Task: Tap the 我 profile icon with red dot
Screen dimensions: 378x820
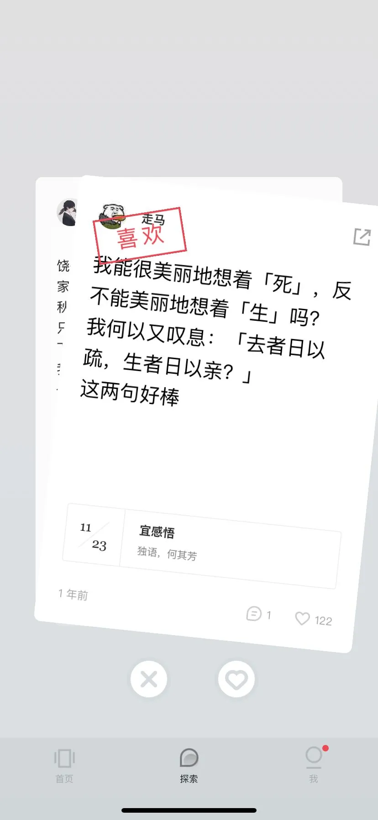Action: [314, 756]
